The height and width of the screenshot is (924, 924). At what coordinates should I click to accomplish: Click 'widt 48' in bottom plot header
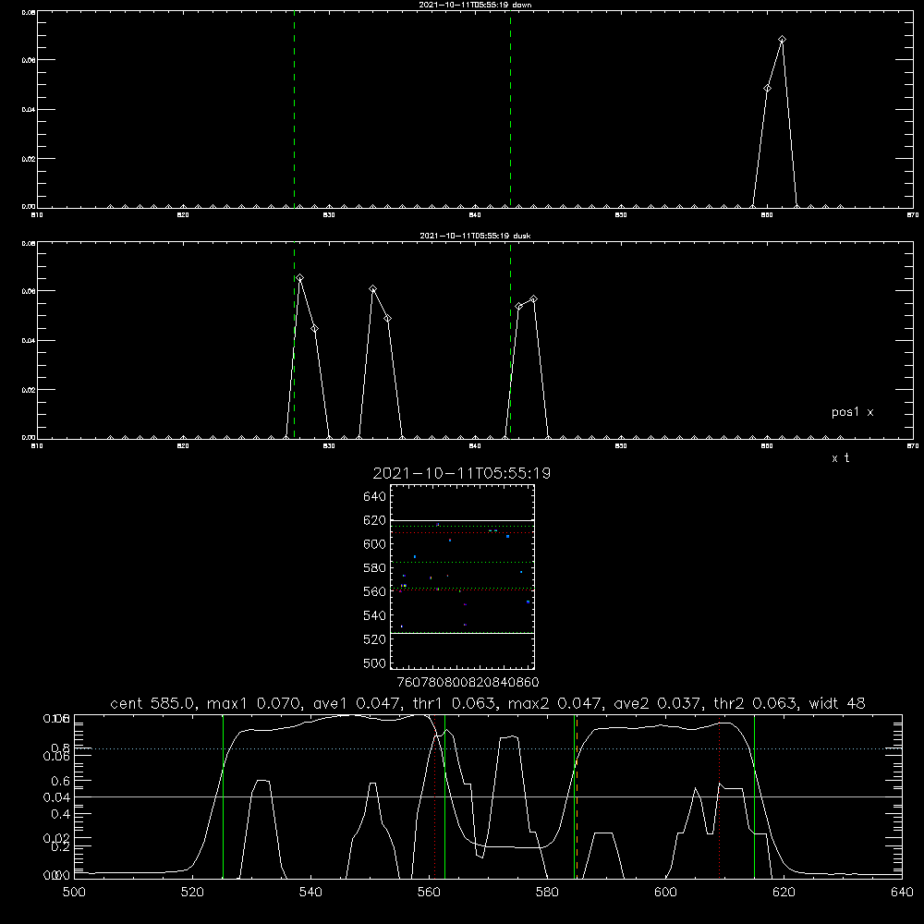837,703
